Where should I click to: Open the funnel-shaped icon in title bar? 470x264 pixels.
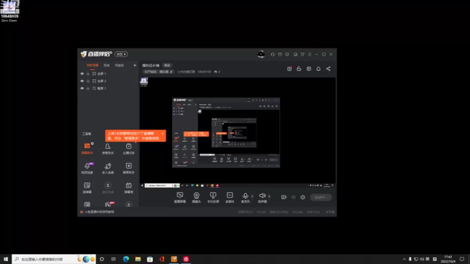pos(303,55)
